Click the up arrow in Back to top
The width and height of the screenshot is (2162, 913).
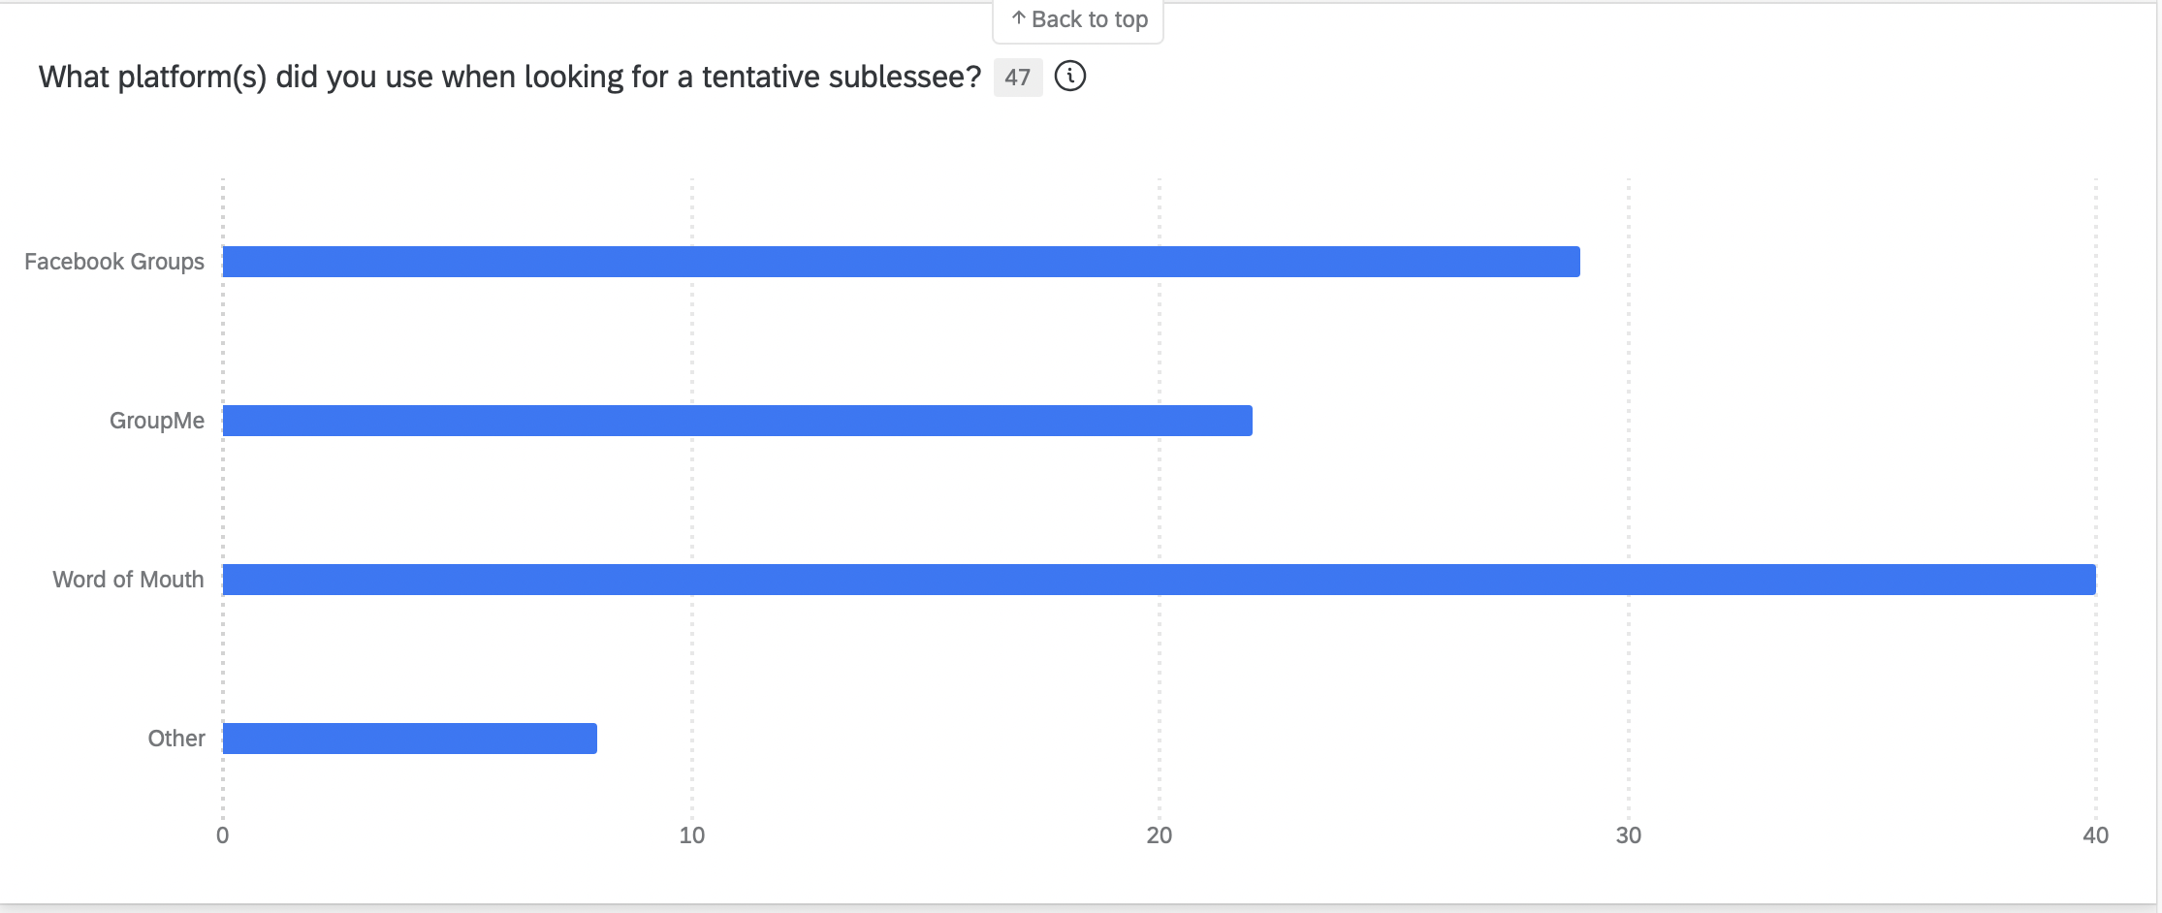[1018, 18]
